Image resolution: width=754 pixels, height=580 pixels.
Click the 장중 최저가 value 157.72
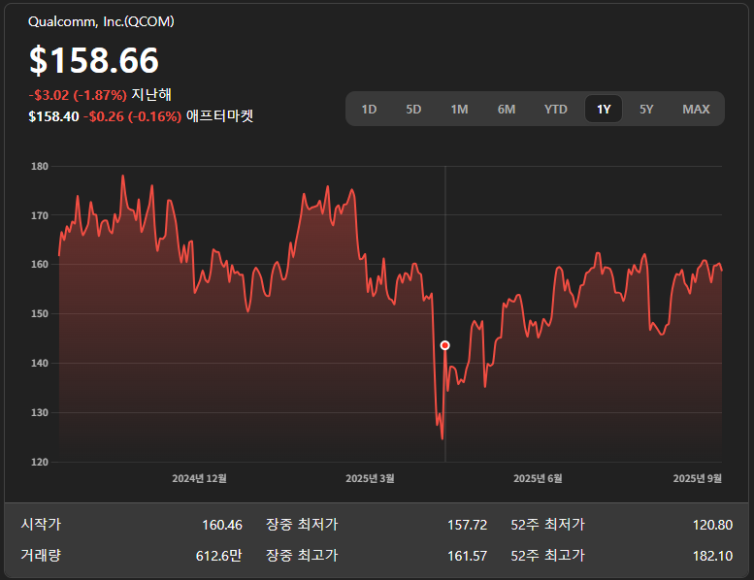coord(467,525)
